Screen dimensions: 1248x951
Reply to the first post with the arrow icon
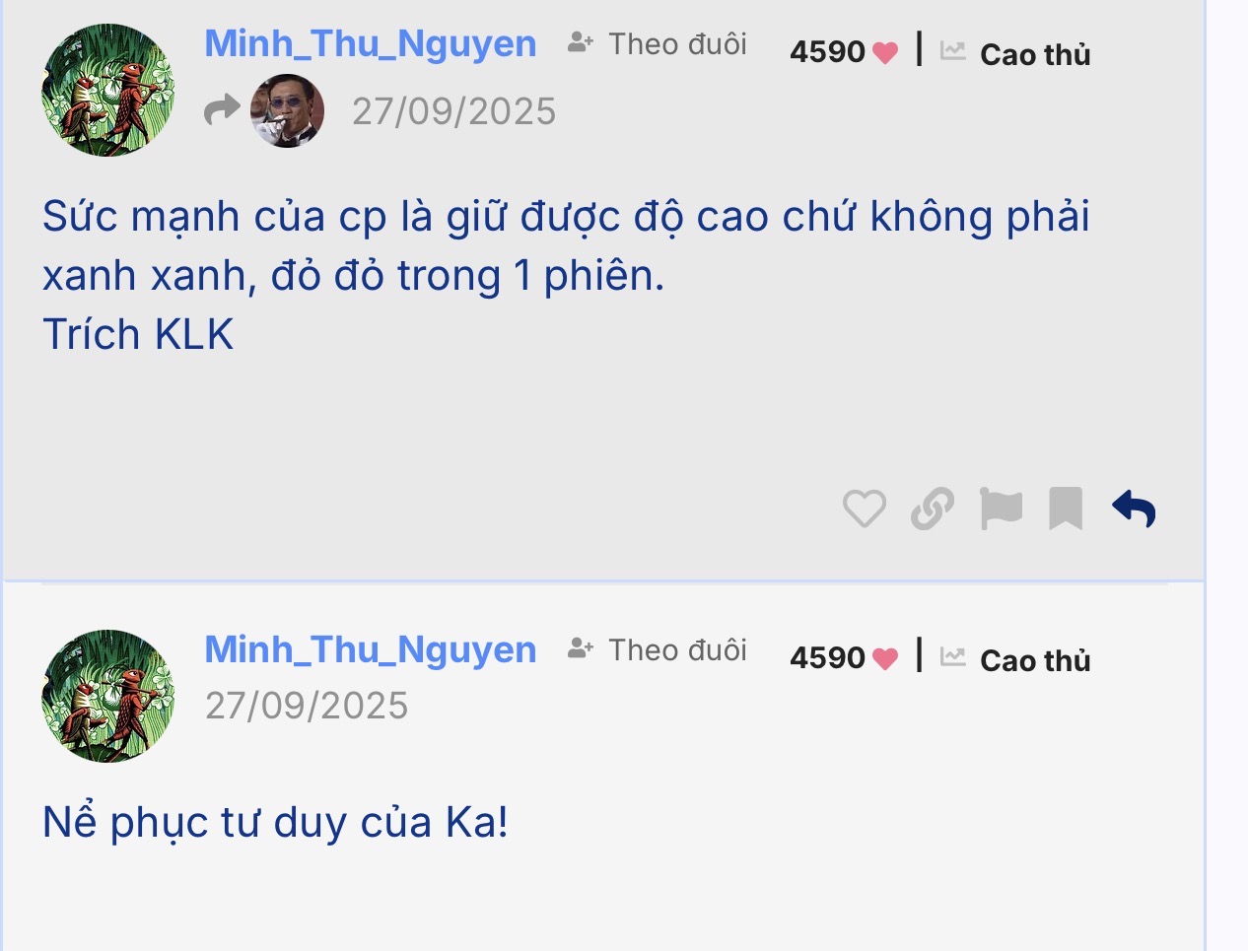click(1134, 509)
